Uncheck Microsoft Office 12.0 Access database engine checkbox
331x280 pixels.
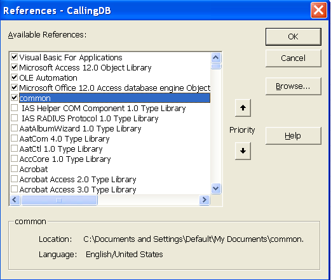point(14,87)
